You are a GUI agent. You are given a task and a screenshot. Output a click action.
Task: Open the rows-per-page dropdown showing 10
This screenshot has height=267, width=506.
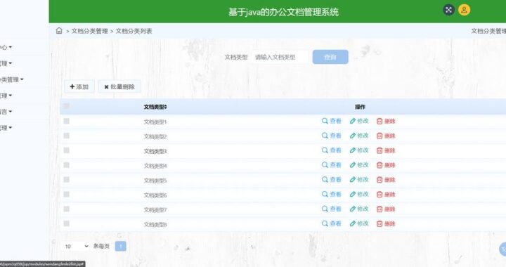(76, 247)
